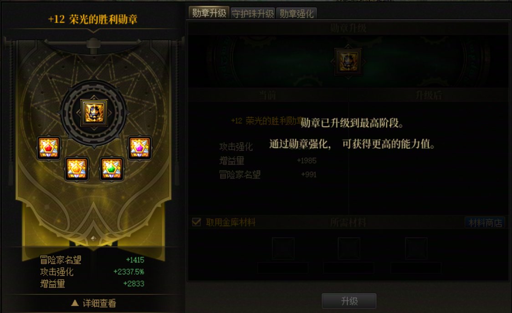The image size is (512, 313).
Task: Open the 勋章升级 tab
Action: click(209, 13)
